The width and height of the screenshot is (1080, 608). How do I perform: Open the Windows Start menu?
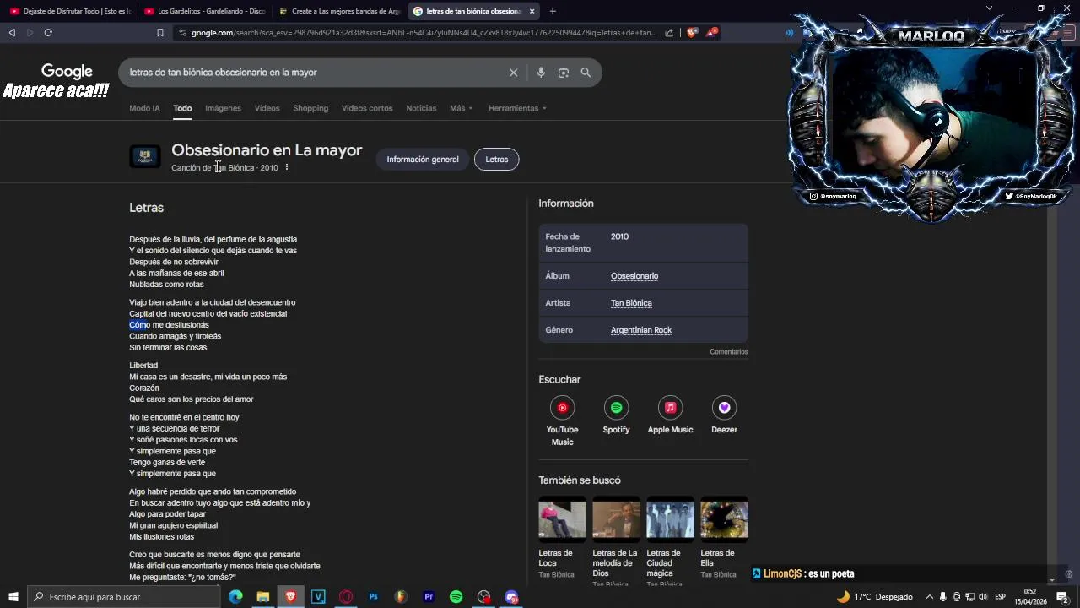13,597
